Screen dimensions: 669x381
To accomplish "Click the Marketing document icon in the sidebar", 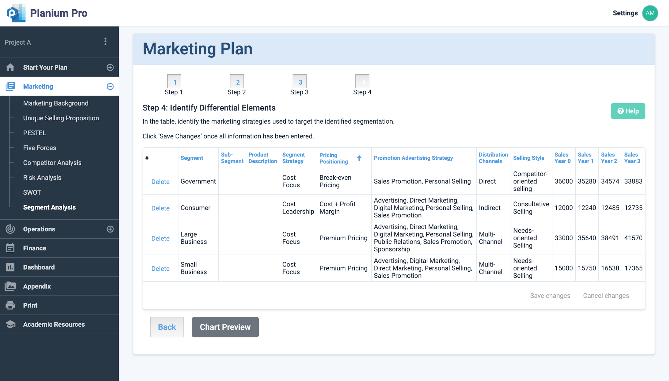I will pyautogui.click(x=10, y=86).
